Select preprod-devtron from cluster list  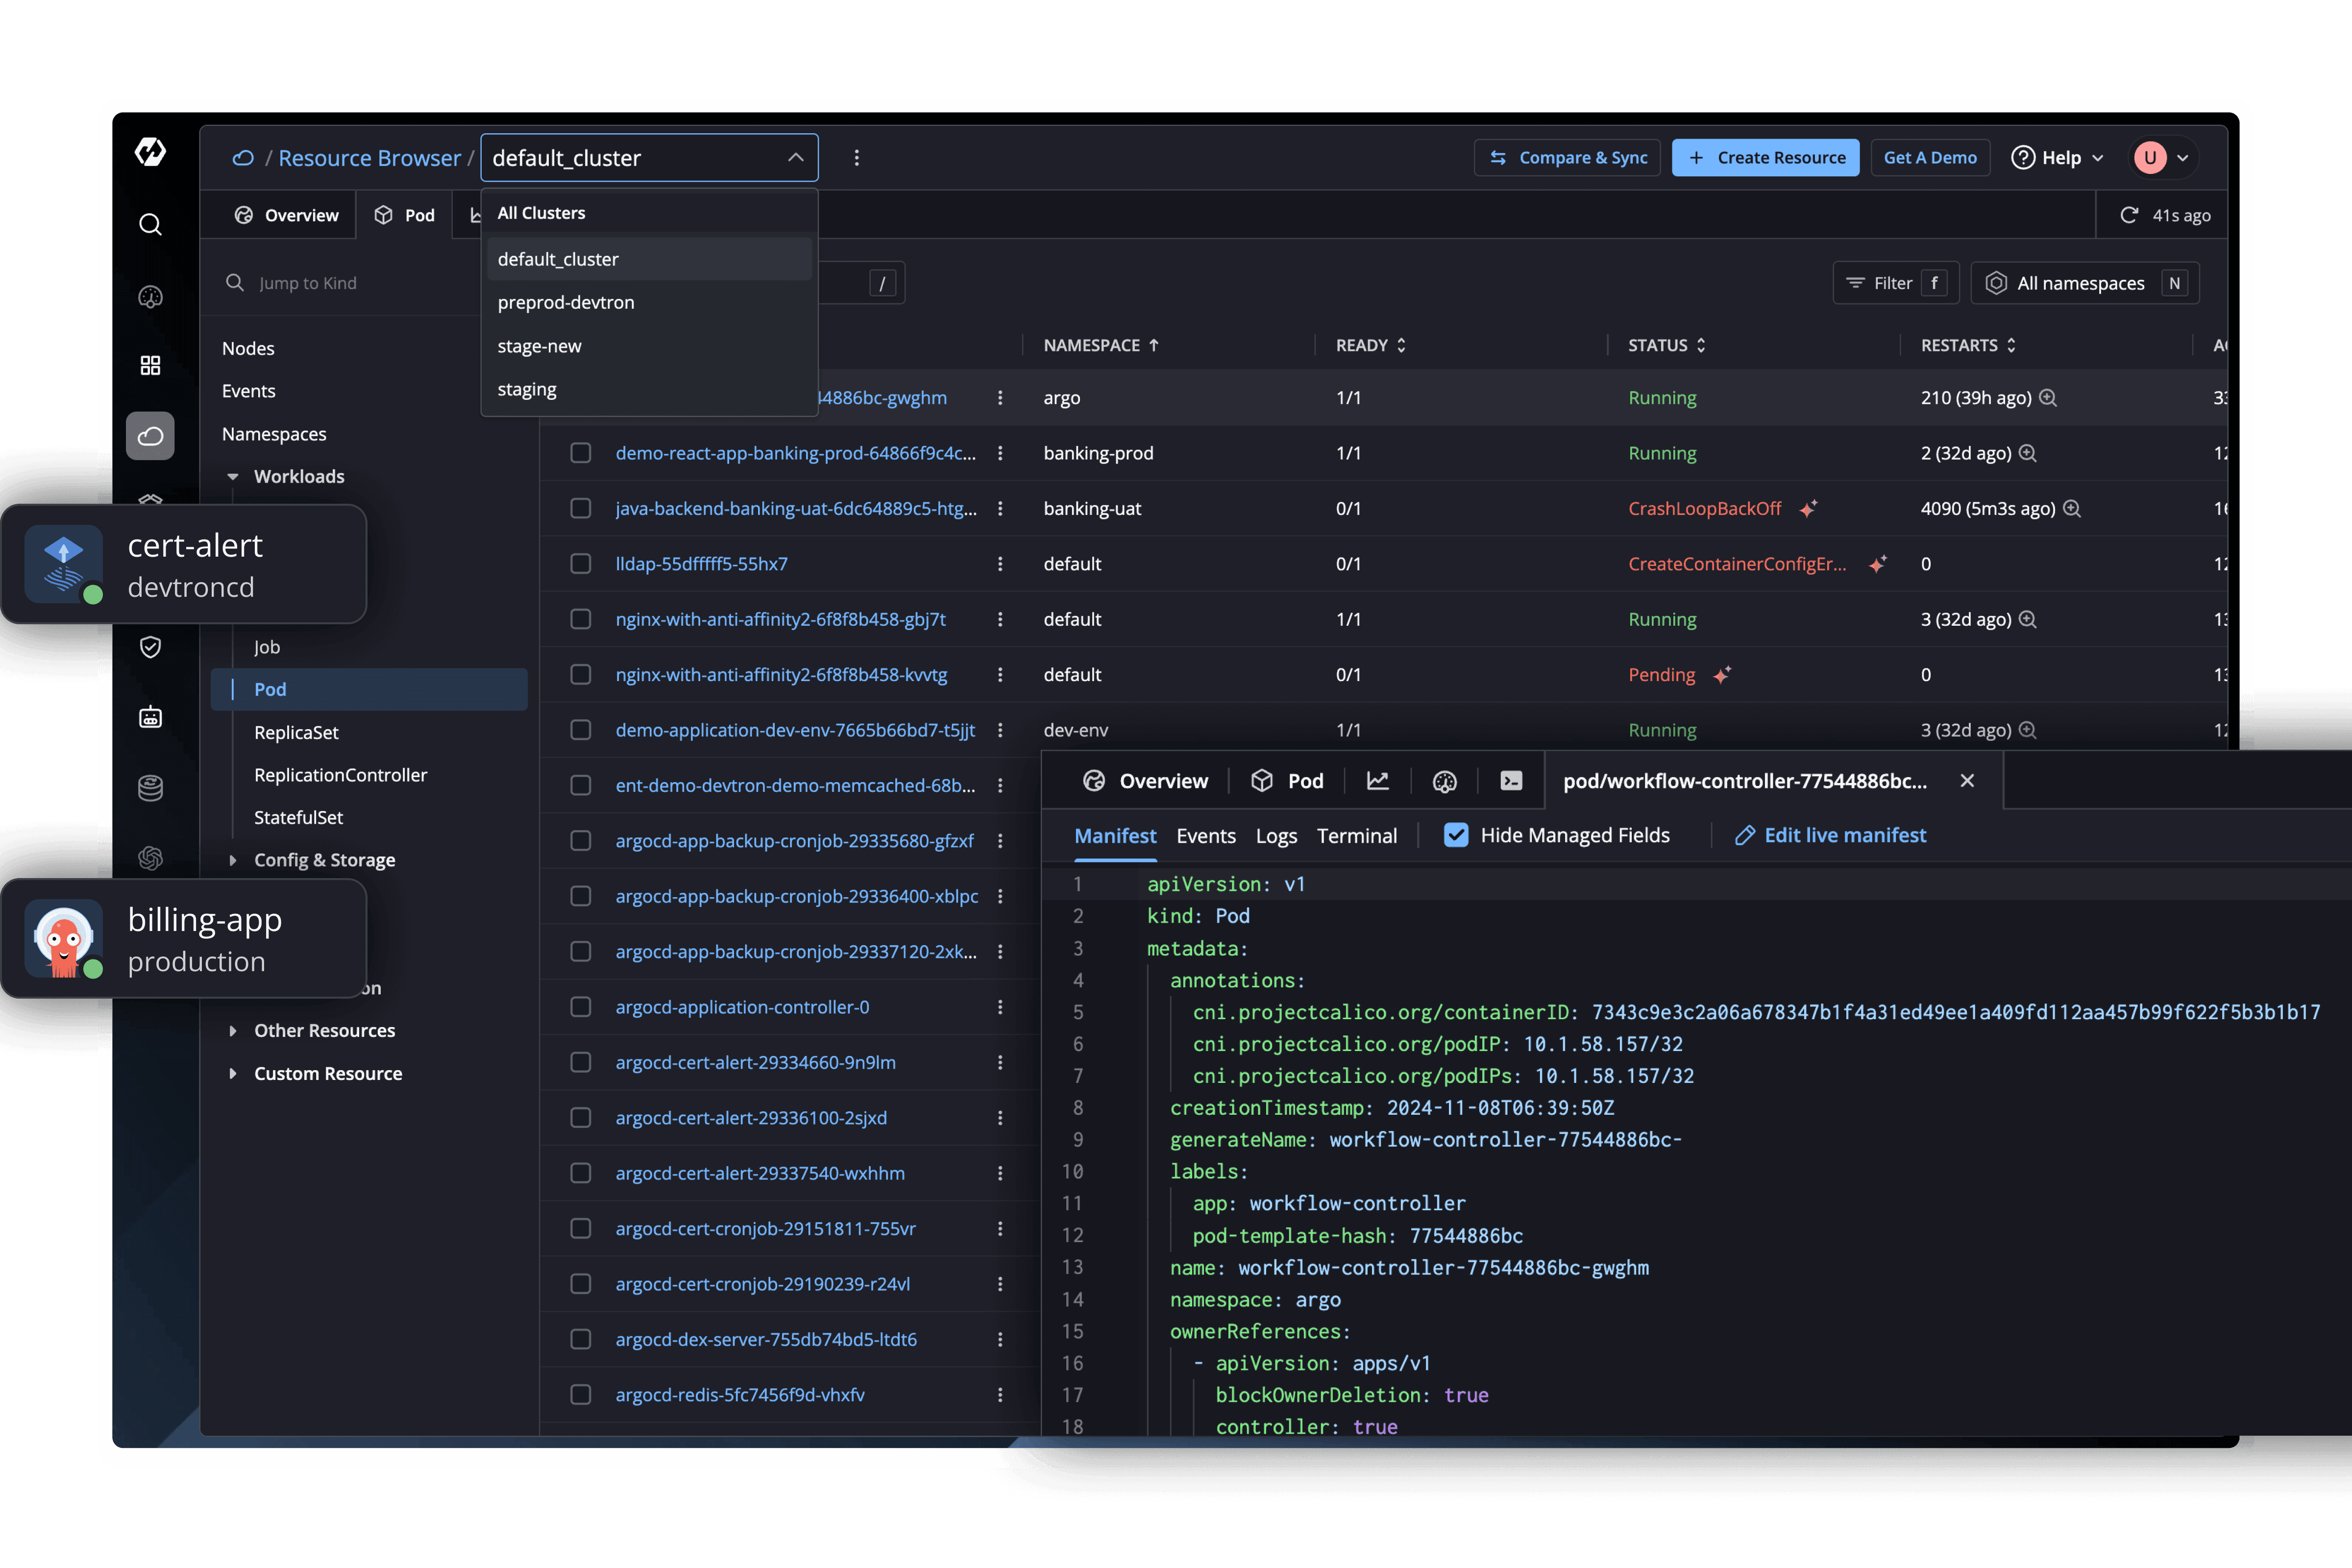pyautogui.click(x=566, y=302)
